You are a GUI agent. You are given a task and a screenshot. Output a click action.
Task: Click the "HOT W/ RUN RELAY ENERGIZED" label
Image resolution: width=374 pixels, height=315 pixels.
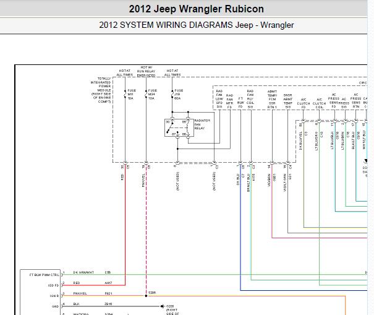pyautogui.click(x=147, y=71)
